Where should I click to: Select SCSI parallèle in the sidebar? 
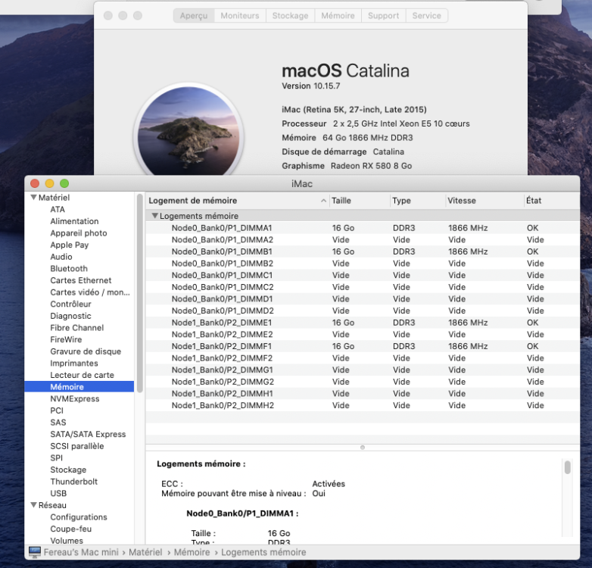click(x=77, y=446)
